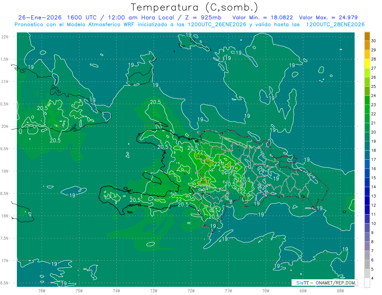Click the "9.5N" latitude axis label
Viewport: 382px width, 295px height.
coord(4,149)
